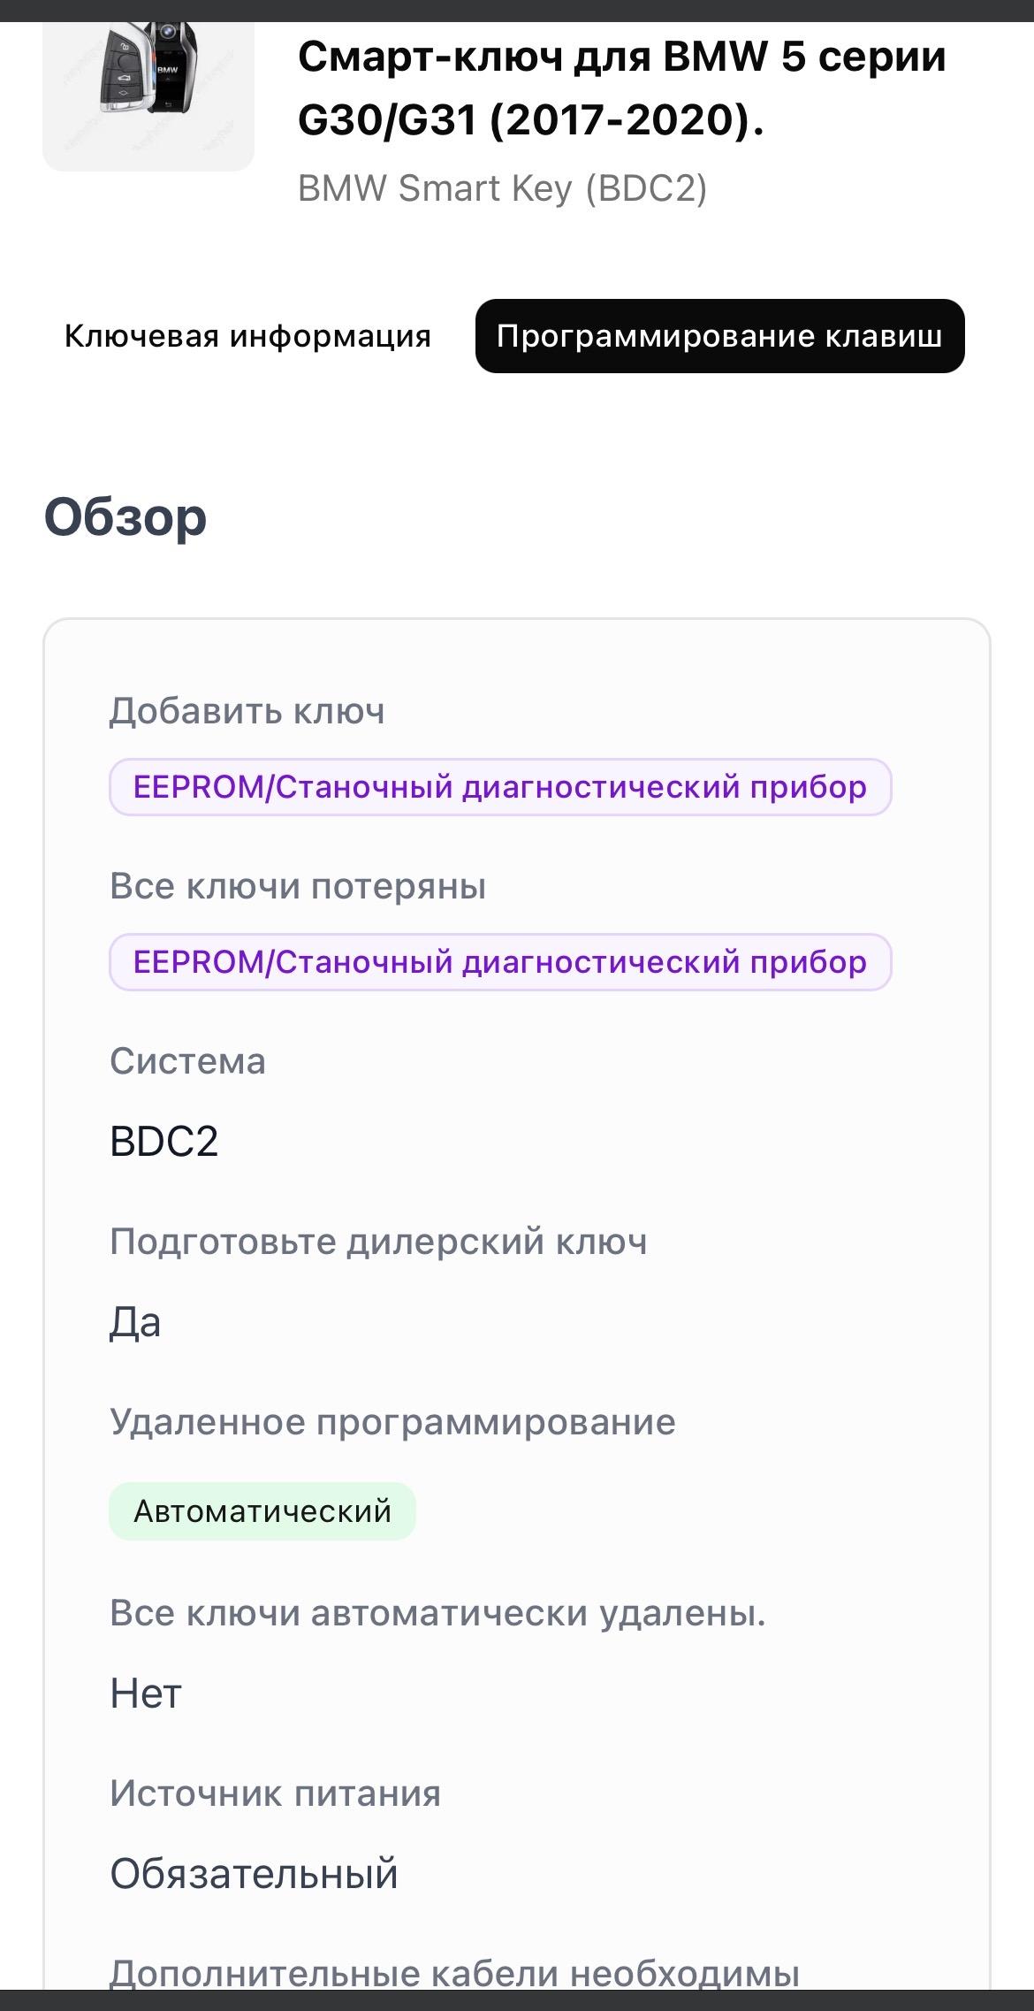Click the Все ключи потеряны label
1034x2011 pixels.
pyautogui.click(x=298, y=886)
